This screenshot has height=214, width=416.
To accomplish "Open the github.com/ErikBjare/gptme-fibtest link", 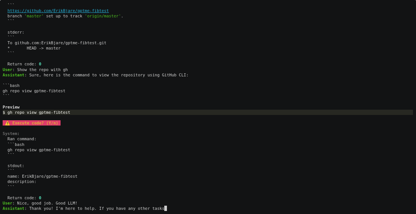I will point(58,11).
